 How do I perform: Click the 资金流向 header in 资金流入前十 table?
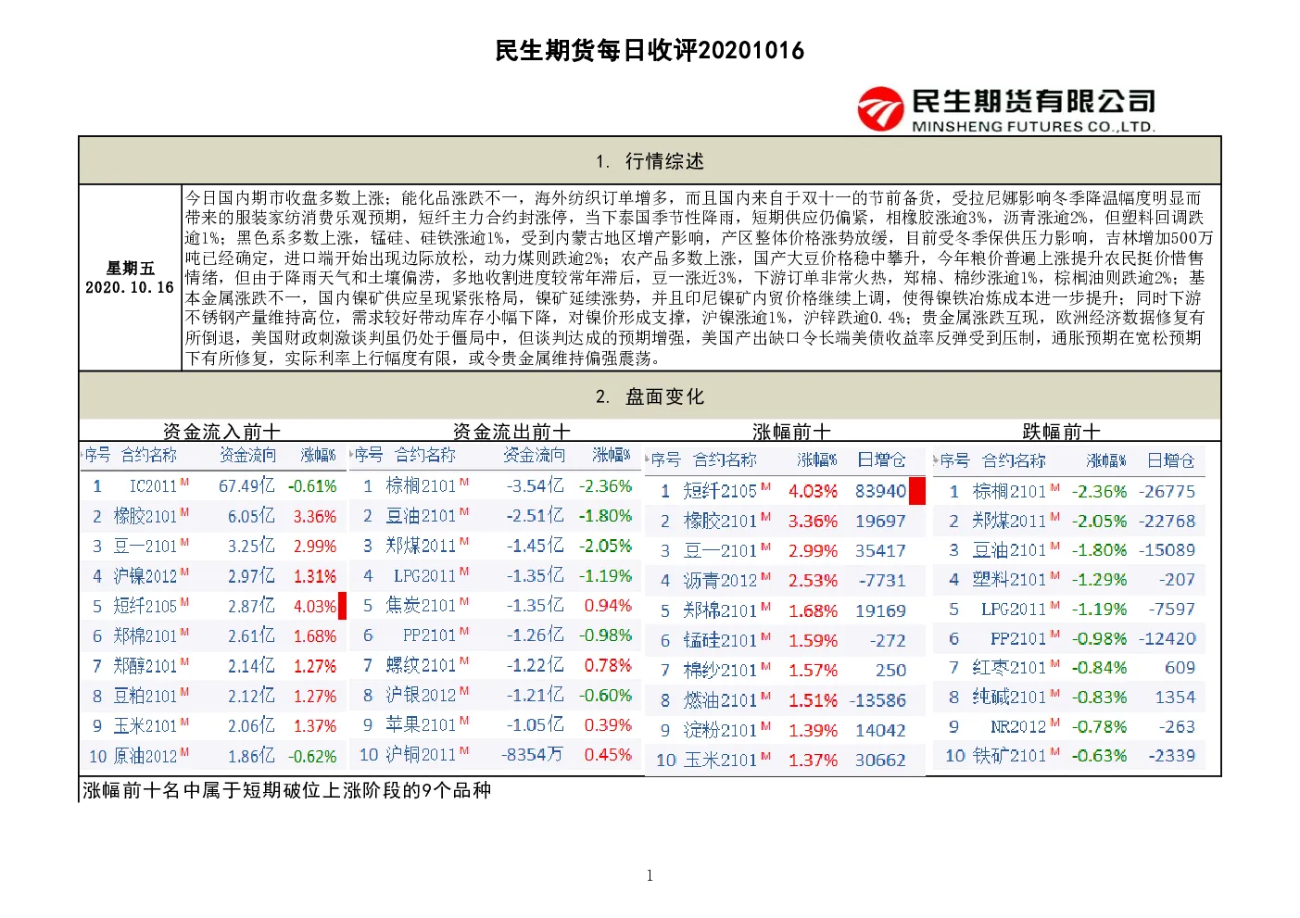point(247,455)
